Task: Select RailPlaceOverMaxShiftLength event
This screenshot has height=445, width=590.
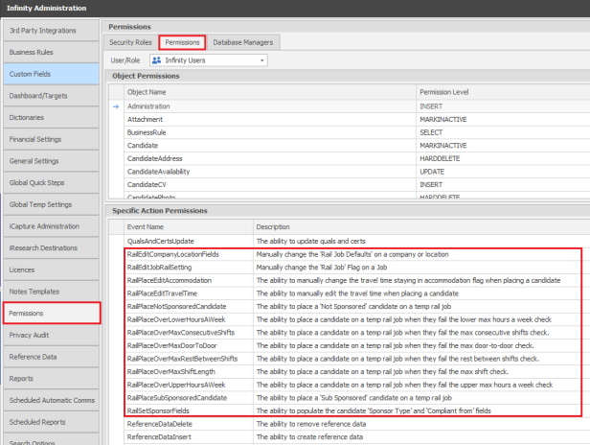Action: click(350, 372)
